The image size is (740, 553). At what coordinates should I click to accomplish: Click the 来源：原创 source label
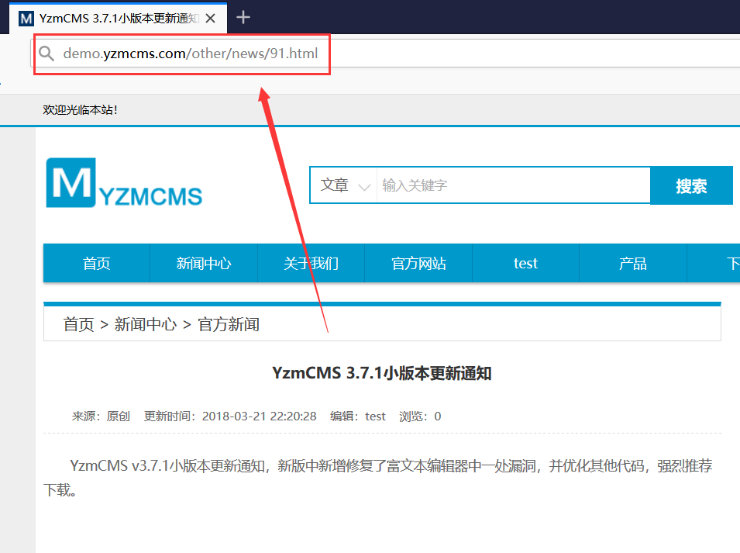101,416
